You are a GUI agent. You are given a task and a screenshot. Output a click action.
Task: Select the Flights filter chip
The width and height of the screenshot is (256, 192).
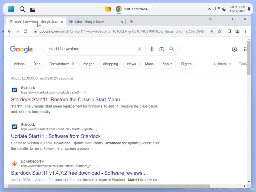(186, 64)
